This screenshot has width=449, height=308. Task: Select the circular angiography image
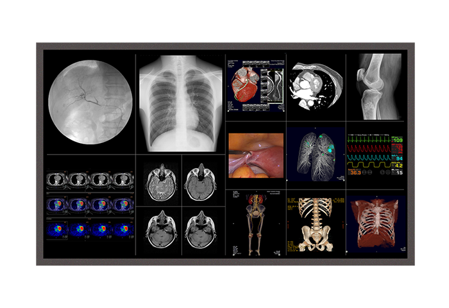click(x=90, y=104)
